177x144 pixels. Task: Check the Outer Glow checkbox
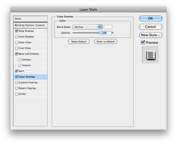coord(17,42)
